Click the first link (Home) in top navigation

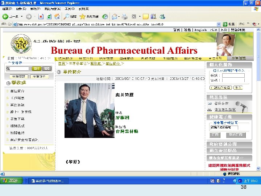(x=177, y=30)
